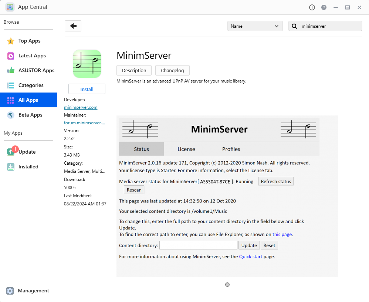Show the Changelog tab

click(x=172, y=70)
